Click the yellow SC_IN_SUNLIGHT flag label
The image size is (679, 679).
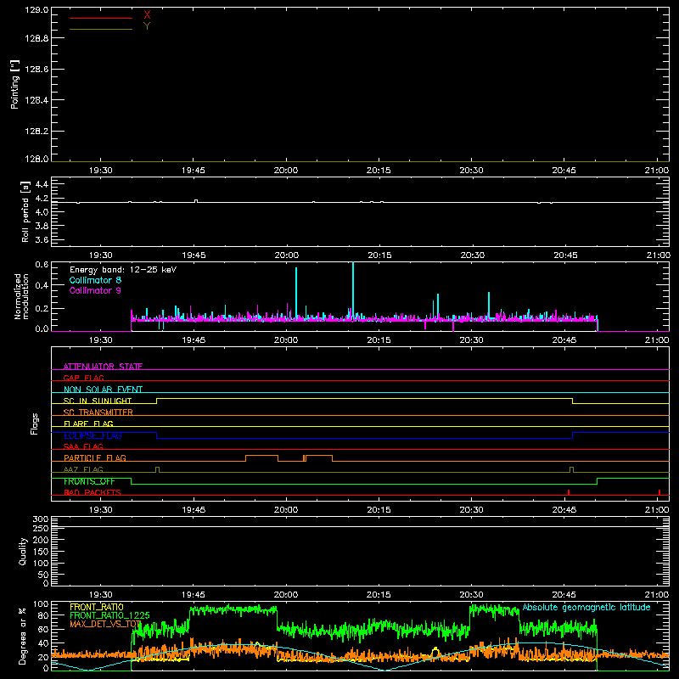(98, 401)
